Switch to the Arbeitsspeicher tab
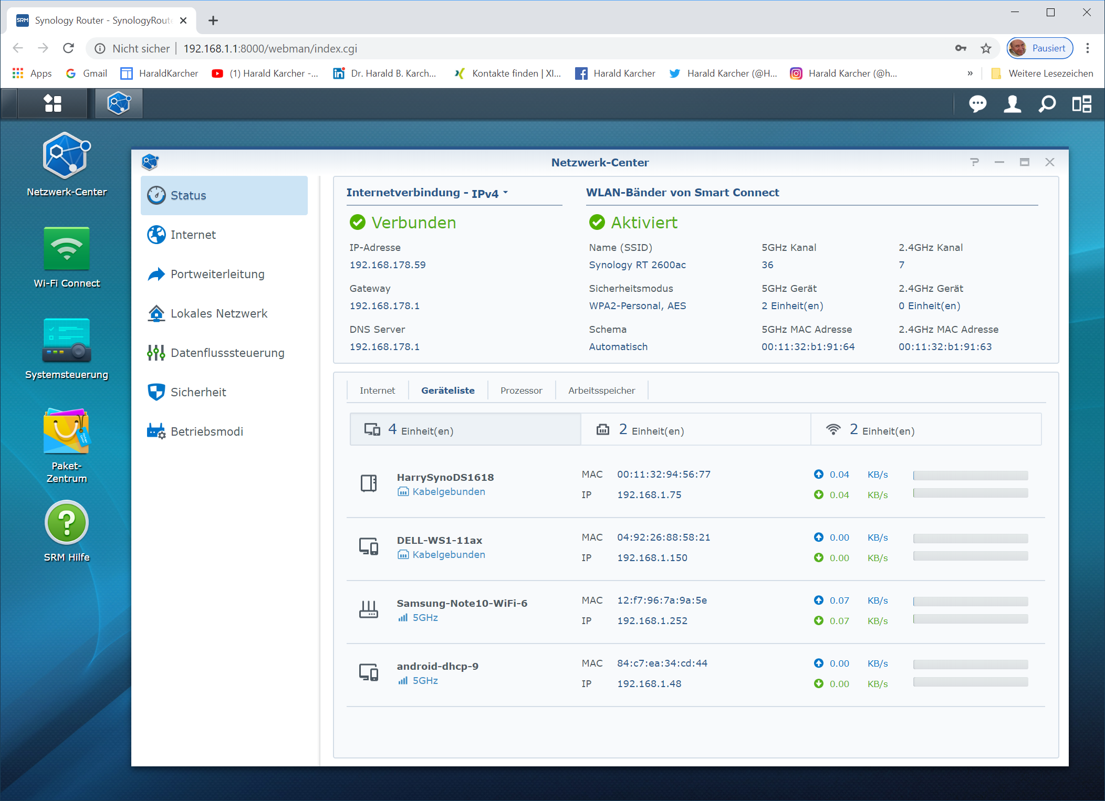 click(601, 391)
